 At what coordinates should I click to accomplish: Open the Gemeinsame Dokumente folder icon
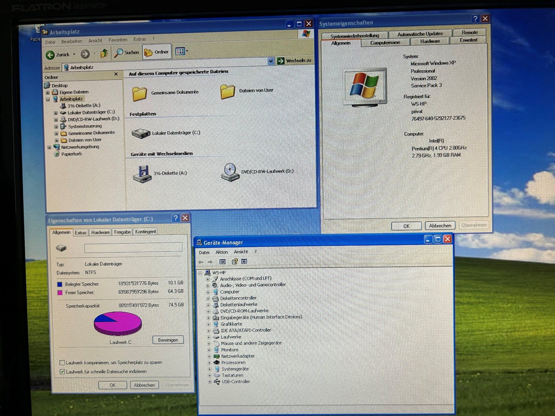[139, 93]
